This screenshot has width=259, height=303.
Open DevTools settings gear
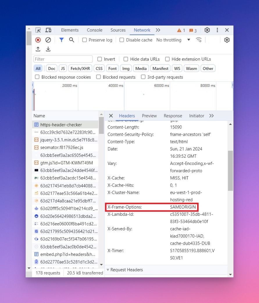(x=207, y=30)
